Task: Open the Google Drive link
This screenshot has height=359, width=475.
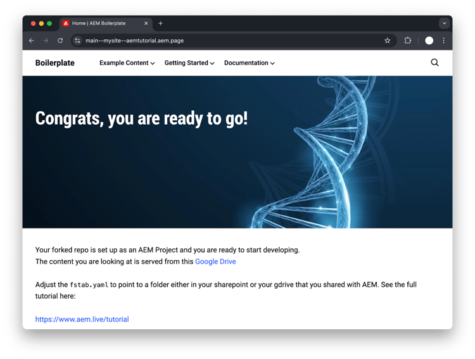Action: [215, 261]
